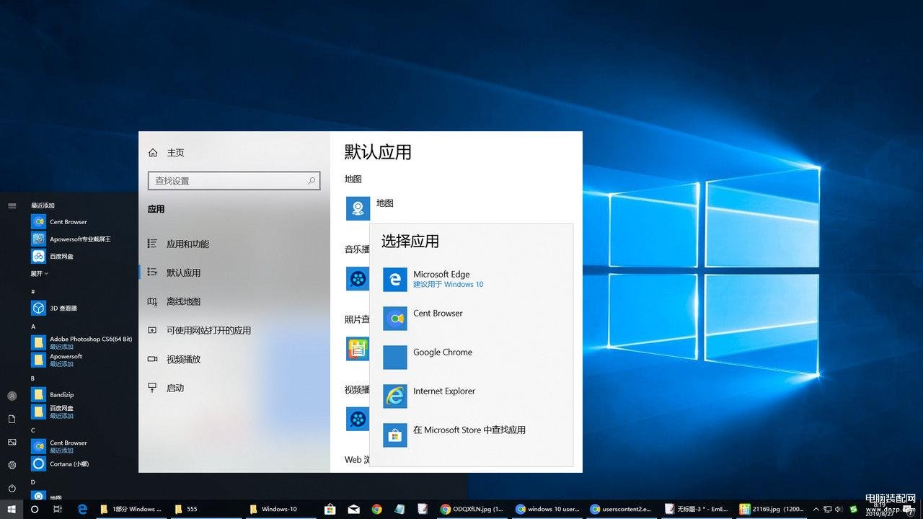Open 离线地图 in the settings sidebar
The height and width of the screenshot is (519, 923).
tap(183, 302)
